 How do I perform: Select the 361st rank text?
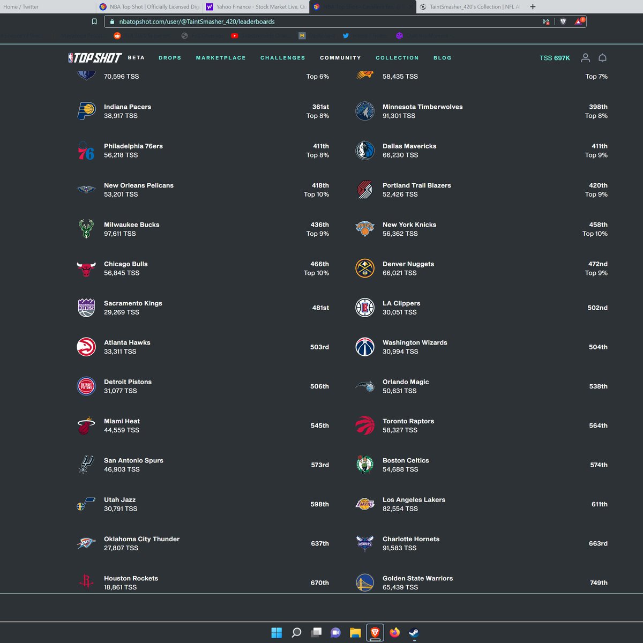click(x=320, y=107)
